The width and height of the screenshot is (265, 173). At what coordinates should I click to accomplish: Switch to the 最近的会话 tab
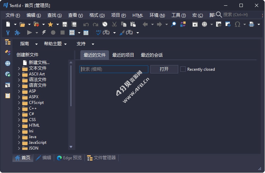pos(152,55)
